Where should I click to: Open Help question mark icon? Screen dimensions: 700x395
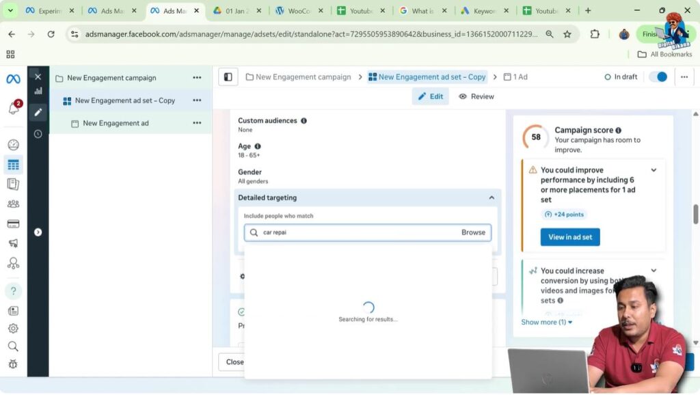[14, 291]
